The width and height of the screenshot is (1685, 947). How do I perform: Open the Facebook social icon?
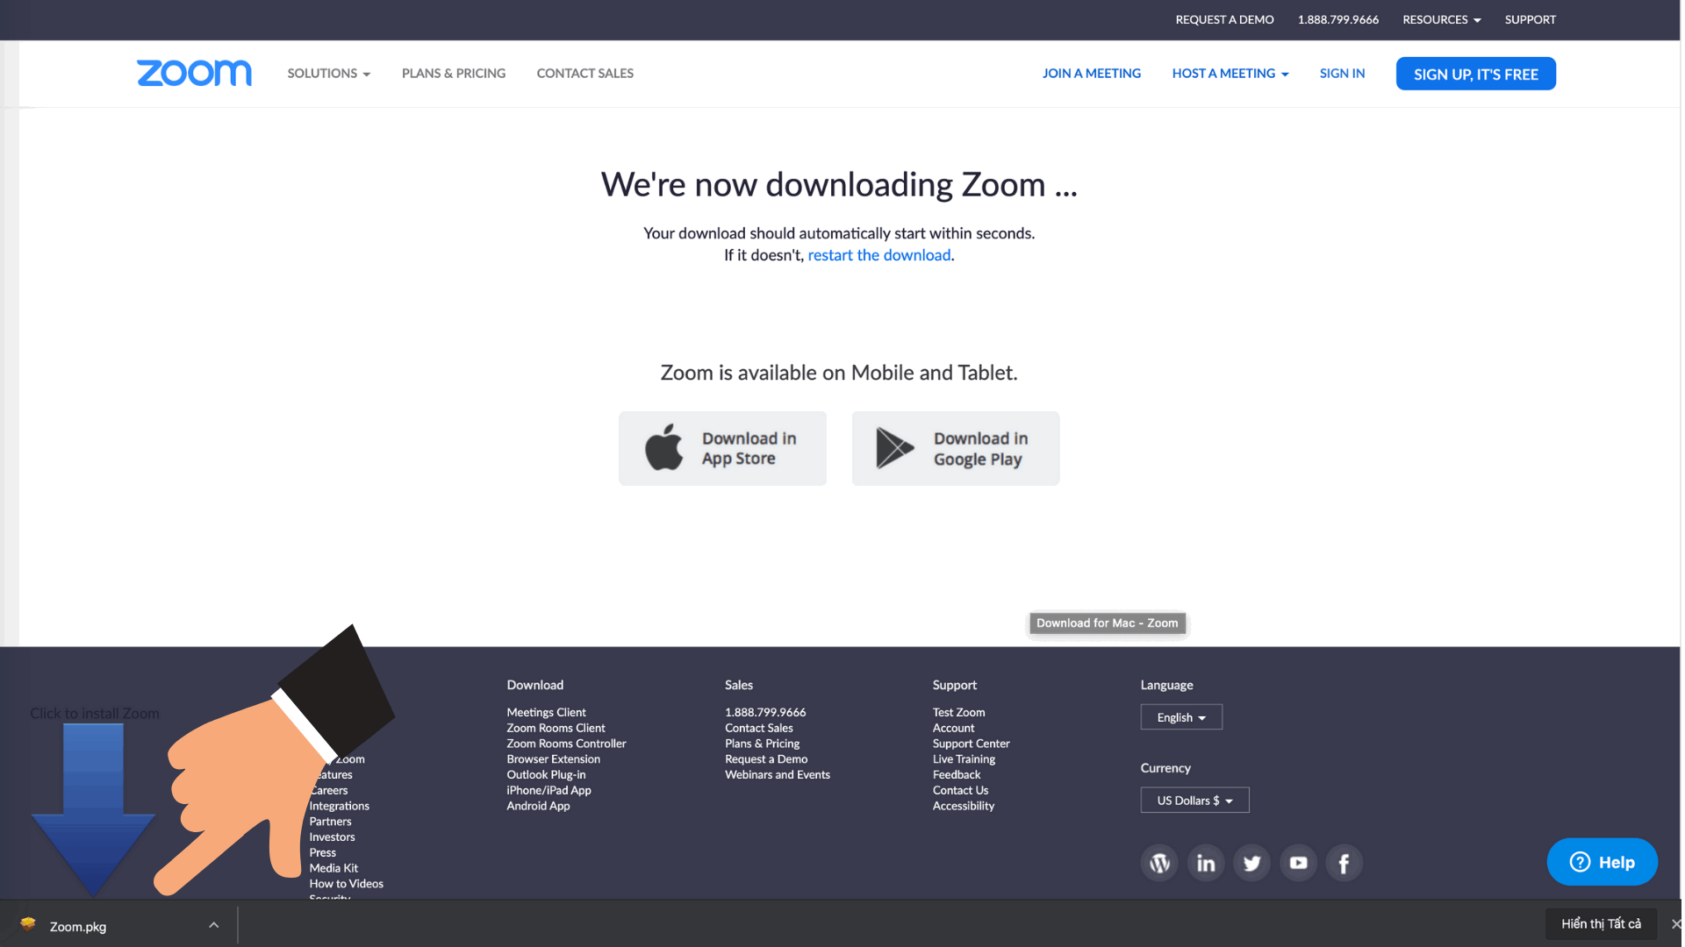pyautogui.click(x=1344, y=863)
